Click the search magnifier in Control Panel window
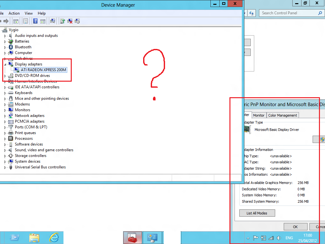The width and height of the screenshot is (325, 244). (x=320, y=13)
